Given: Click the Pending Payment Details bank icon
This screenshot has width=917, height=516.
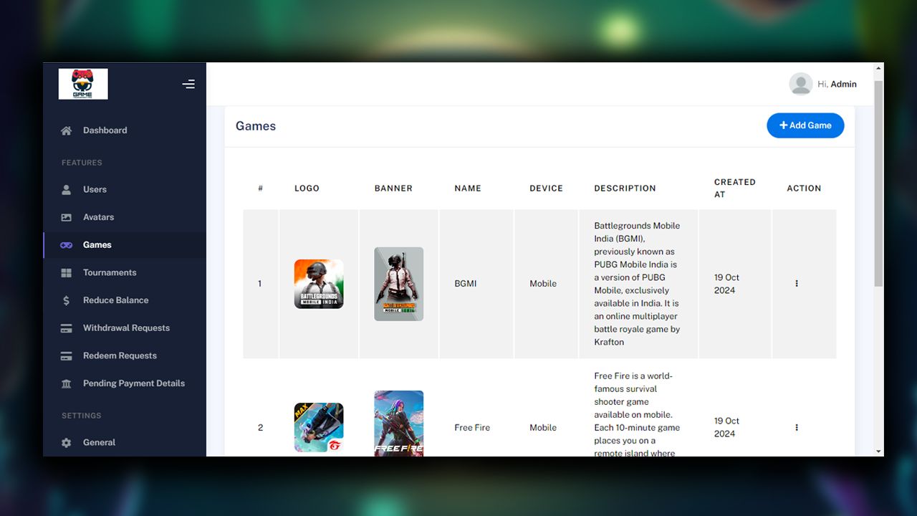Looking at the screenshot, I should pyautogui.click(x=67, y=383).
